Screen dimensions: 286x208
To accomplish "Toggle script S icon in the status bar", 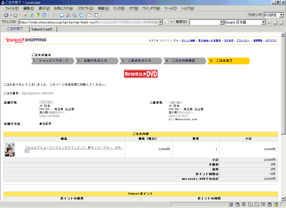I will (251, 204).
